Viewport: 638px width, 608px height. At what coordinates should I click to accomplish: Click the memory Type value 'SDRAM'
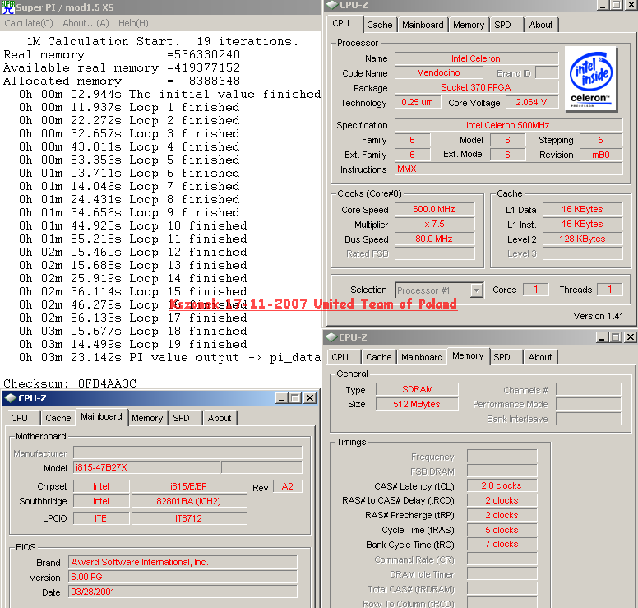(417, 389)
